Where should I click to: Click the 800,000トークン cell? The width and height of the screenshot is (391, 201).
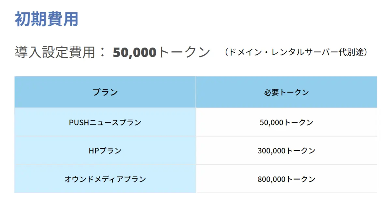pyautogui.click(x=286, y=179)
